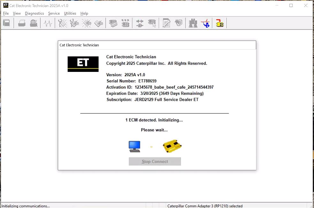Screen dimensions: 314x208
Task: Click the Connect/Disconnect arrows icon
Action: click(x=140, y=23)
